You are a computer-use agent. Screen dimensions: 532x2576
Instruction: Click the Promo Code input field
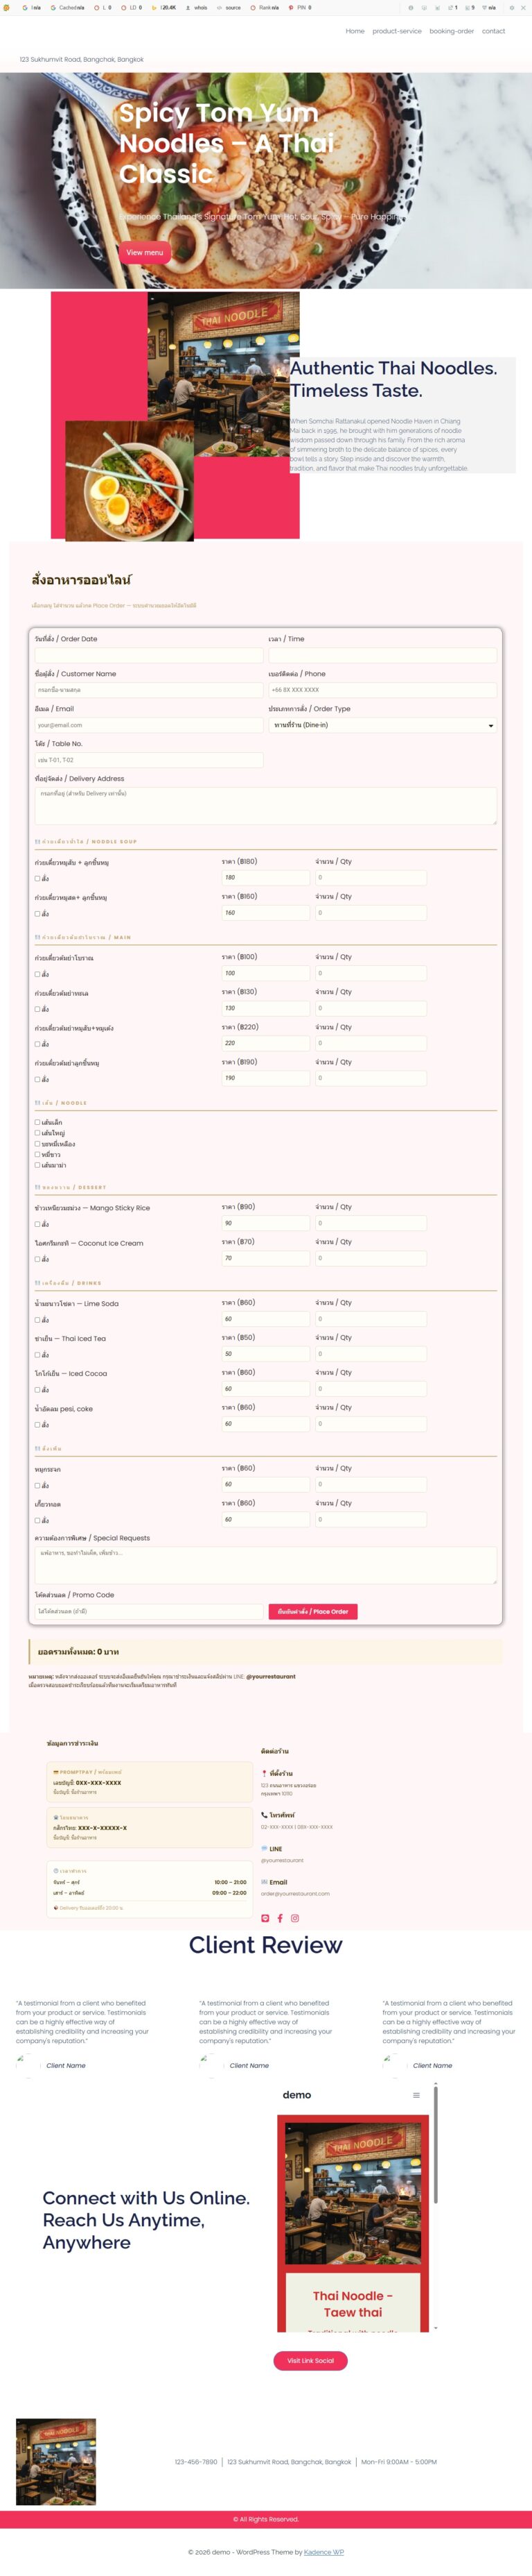[149, 1611]
